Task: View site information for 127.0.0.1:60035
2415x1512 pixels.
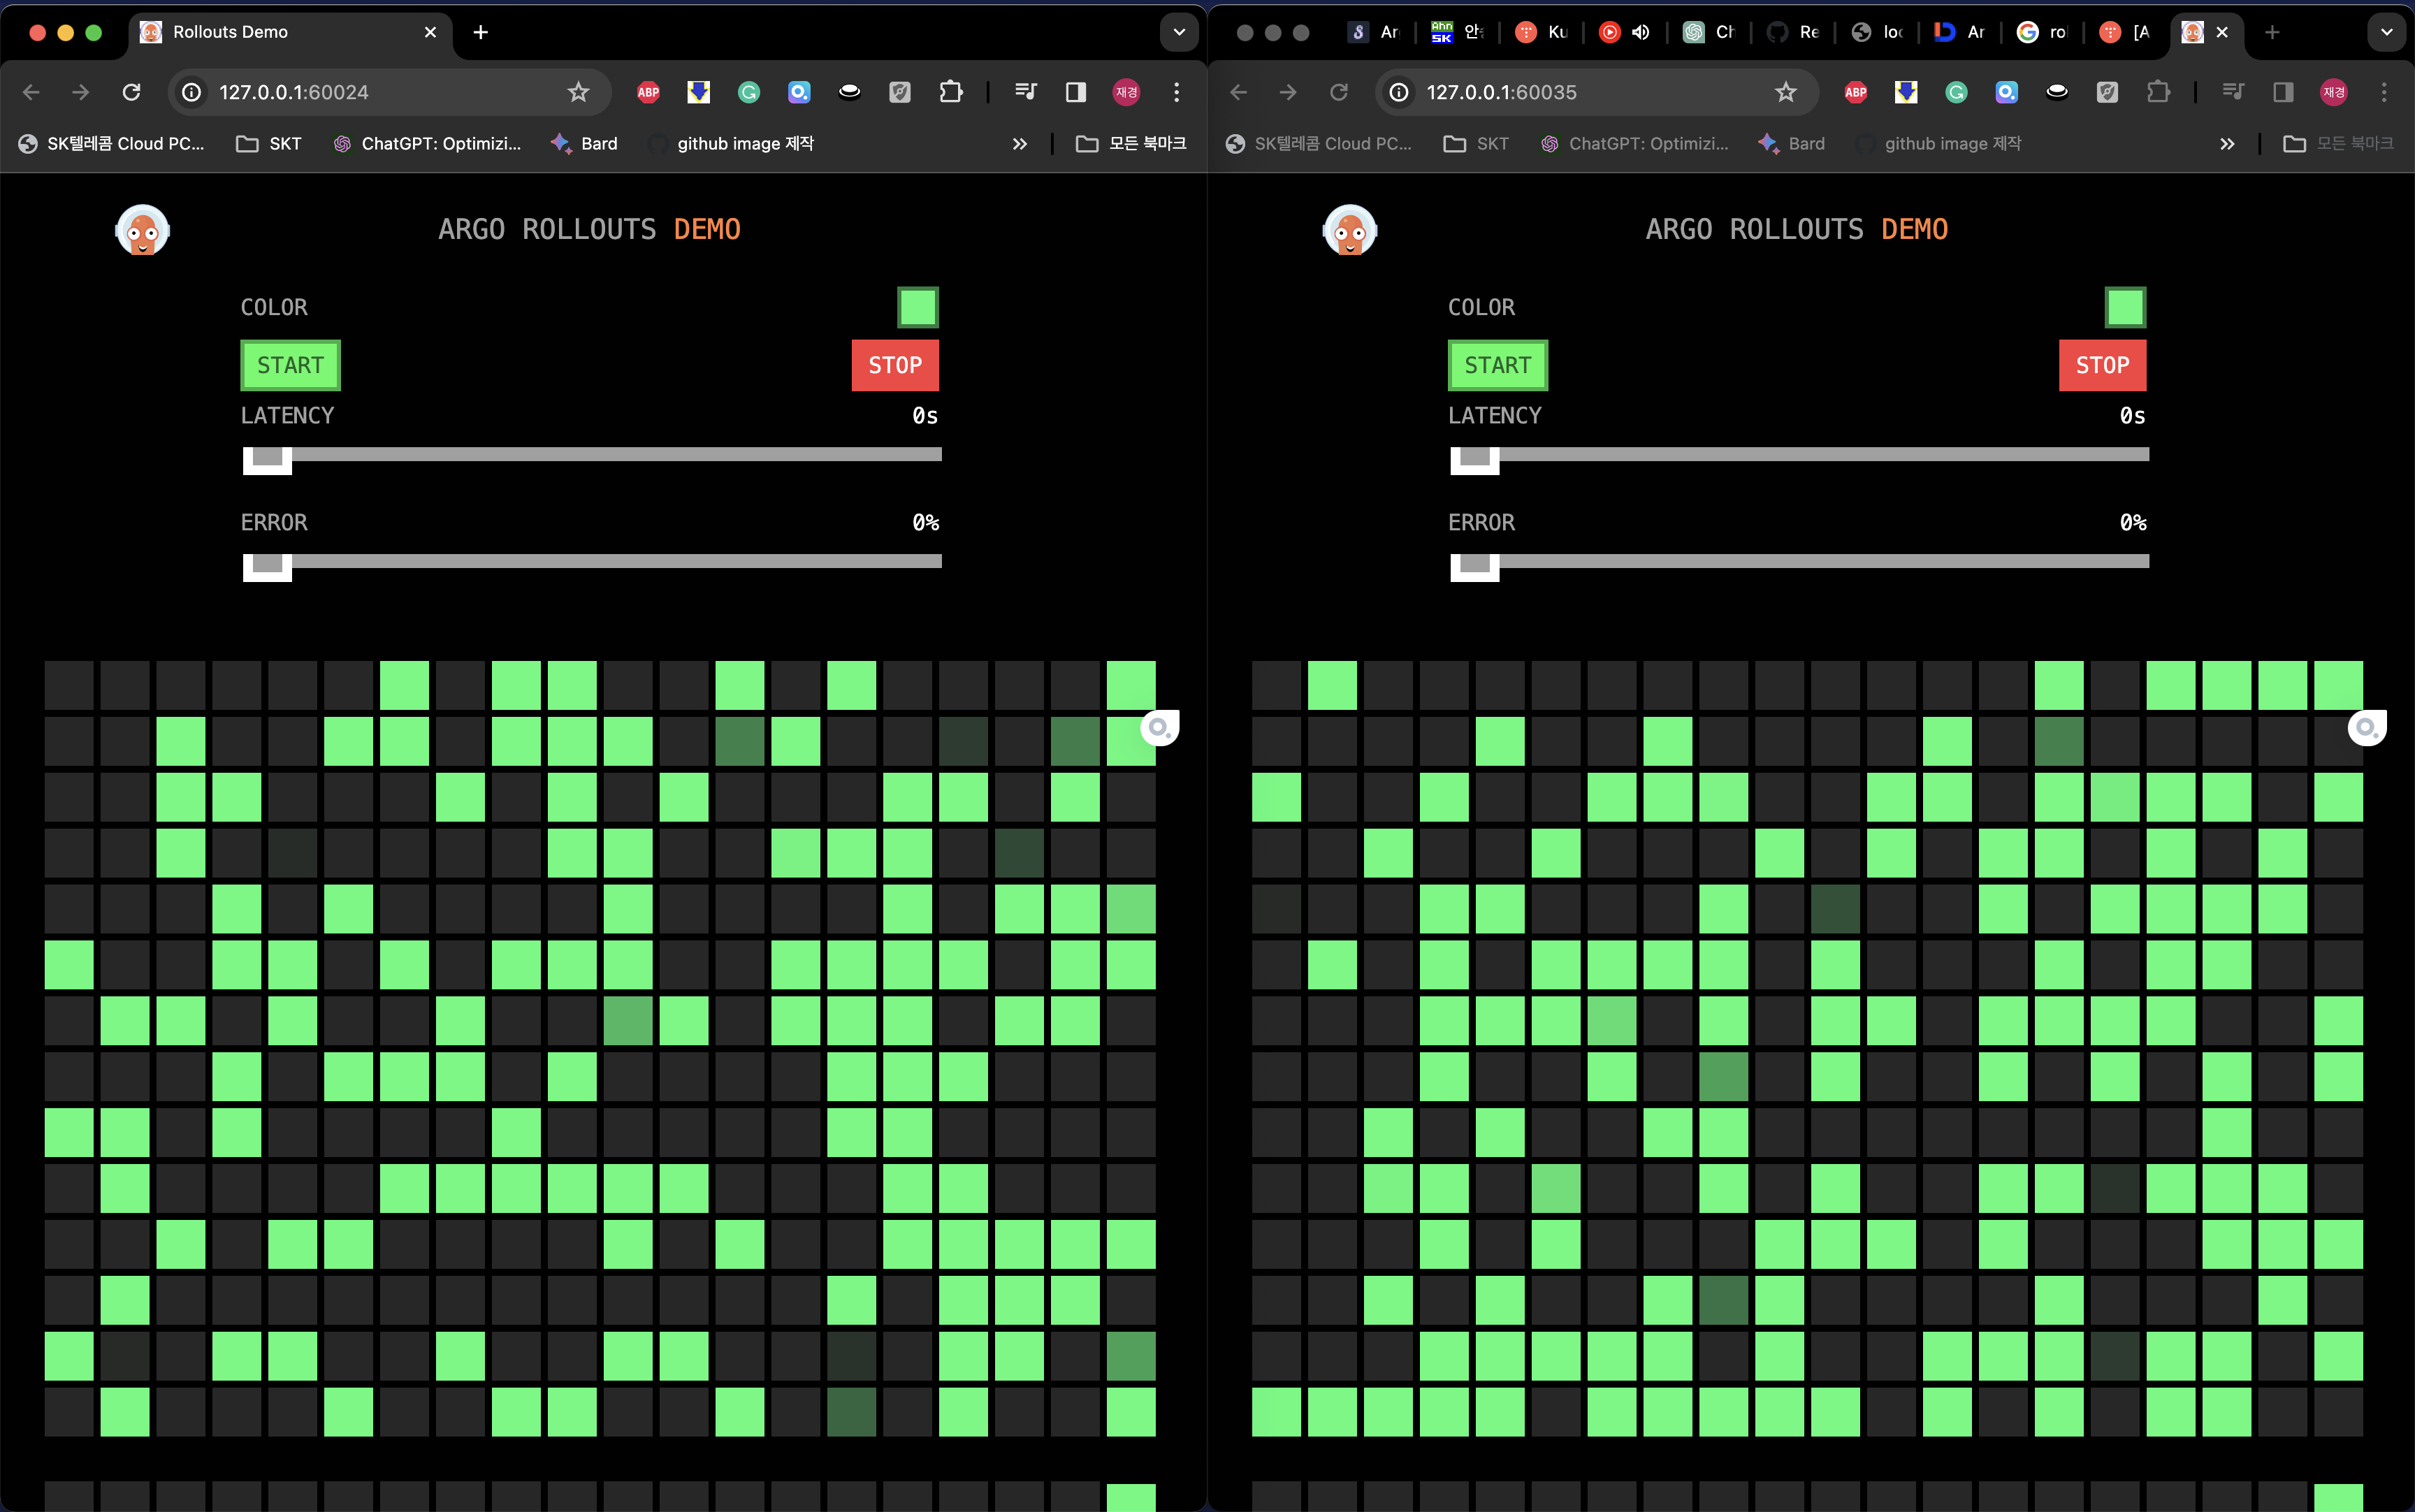Action: point(1399,92)
